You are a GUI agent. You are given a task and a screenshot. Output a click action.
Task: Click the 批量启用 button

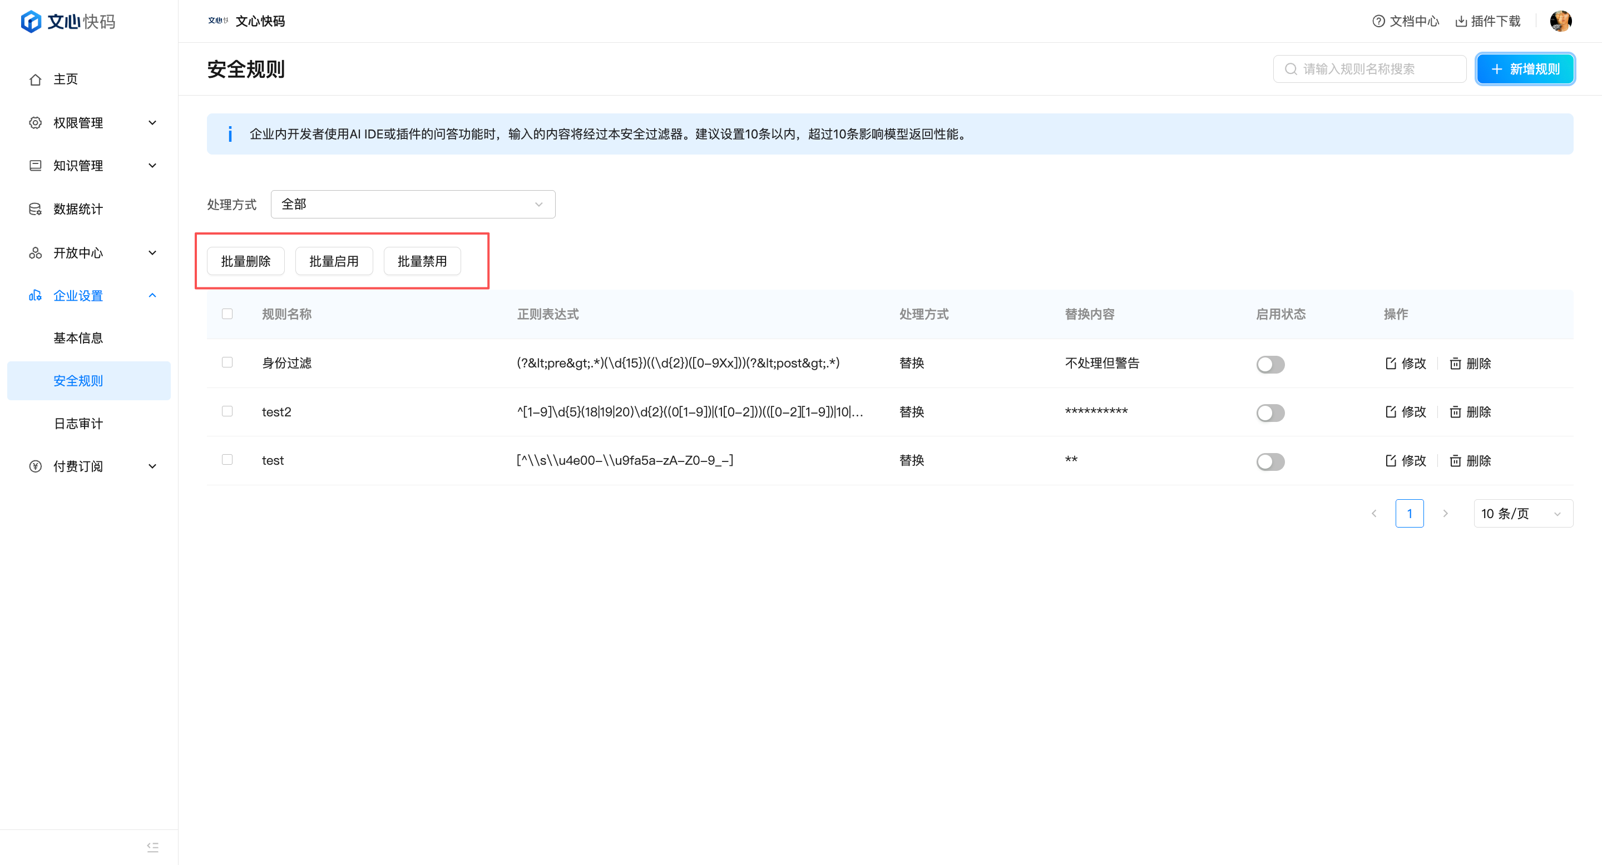coord(334,262)
